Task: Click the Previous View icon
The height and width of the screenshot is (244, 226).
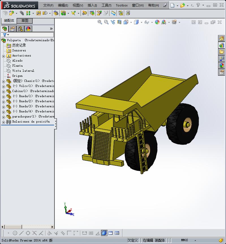Action: click(x=113, y=22)
